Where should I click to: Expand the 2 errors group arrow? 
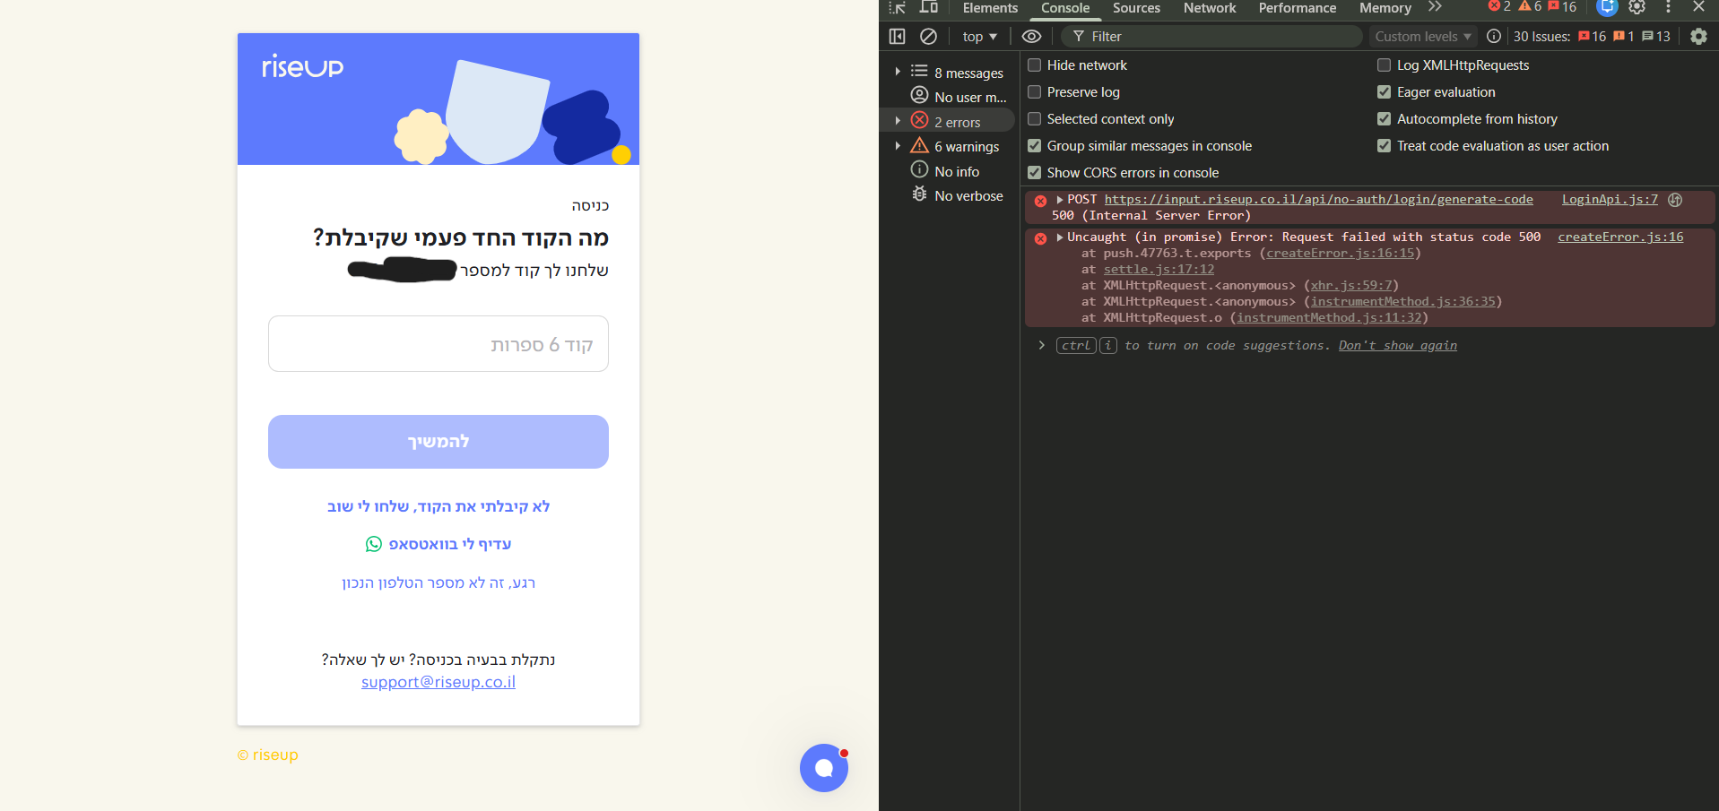898,121
